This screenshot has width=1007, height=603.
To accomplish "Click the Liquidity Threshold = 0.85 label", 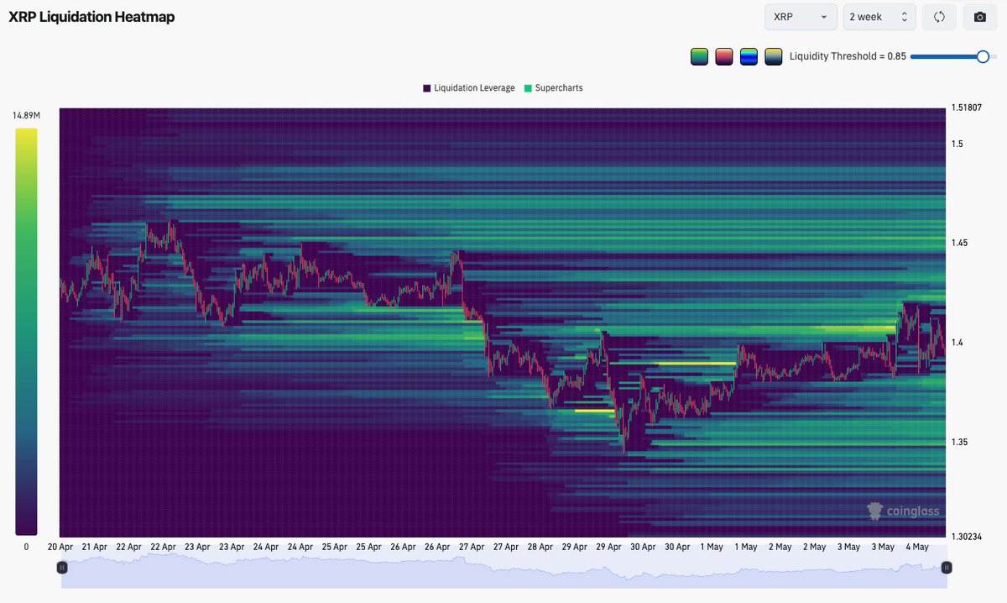I will [x=848, y=57].
